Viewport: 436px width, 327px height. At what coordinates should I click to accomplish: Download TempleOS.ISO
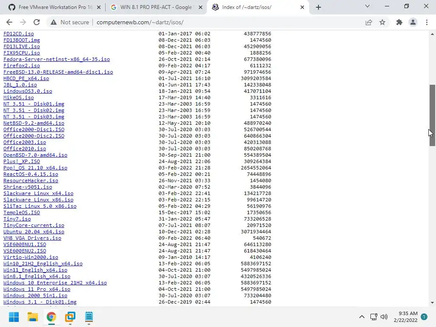(x=22, y=213)
